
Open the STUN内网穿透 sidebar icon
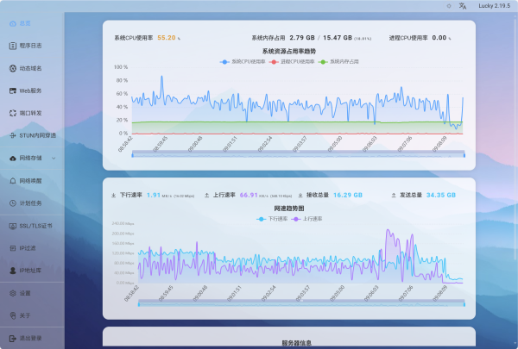(x=12, y=135)
